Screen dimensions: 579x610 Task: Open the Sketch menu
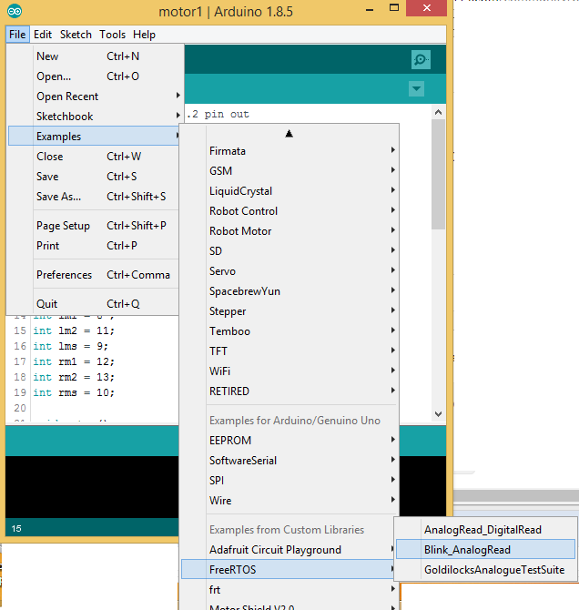pyautogui.click(x=76, y=35)
